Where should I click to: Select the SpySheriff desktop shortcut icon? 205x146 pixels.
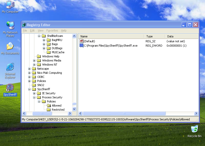tap(10, 88)
